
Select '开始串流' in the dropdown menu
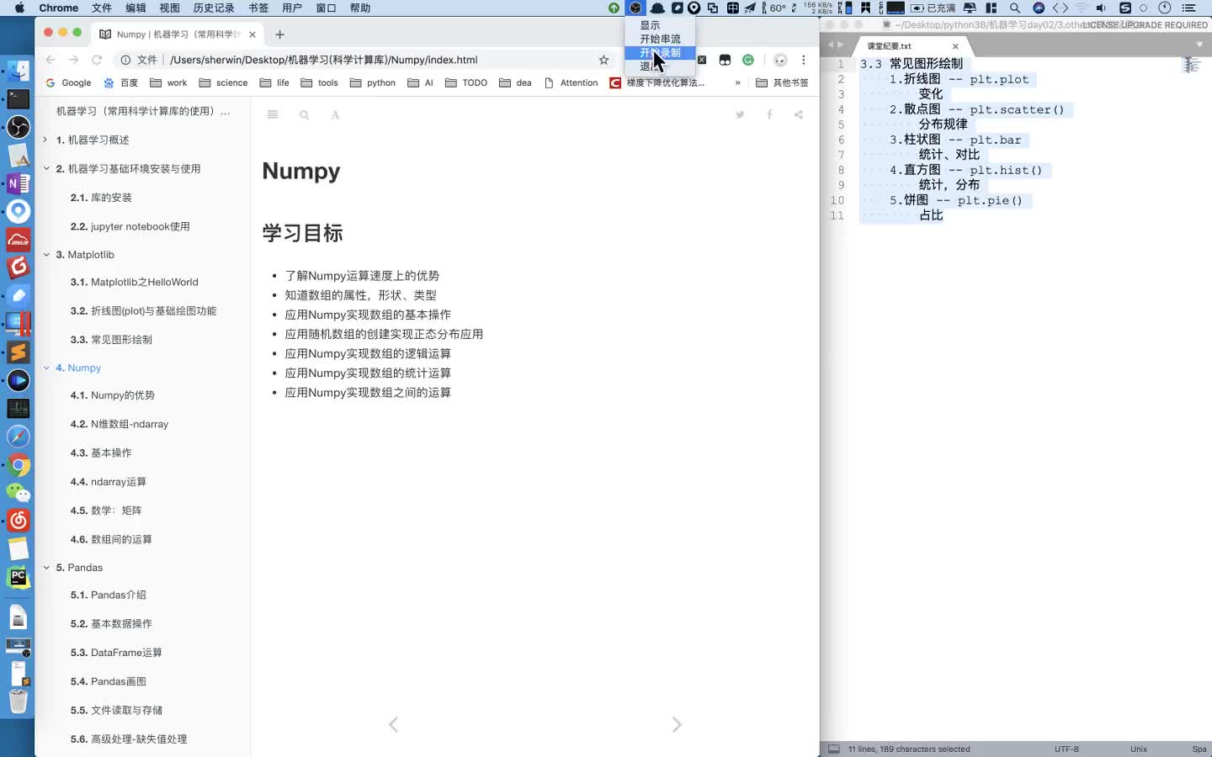(660, 39)
